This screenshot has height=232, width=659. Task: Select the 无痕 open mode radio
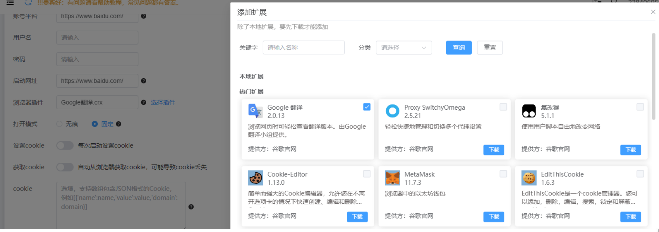(59, 124)
